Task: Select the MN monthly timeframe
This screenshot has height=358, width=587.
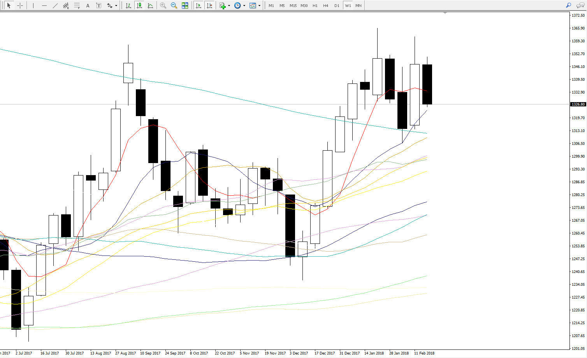Action: (x=359, y=5)
